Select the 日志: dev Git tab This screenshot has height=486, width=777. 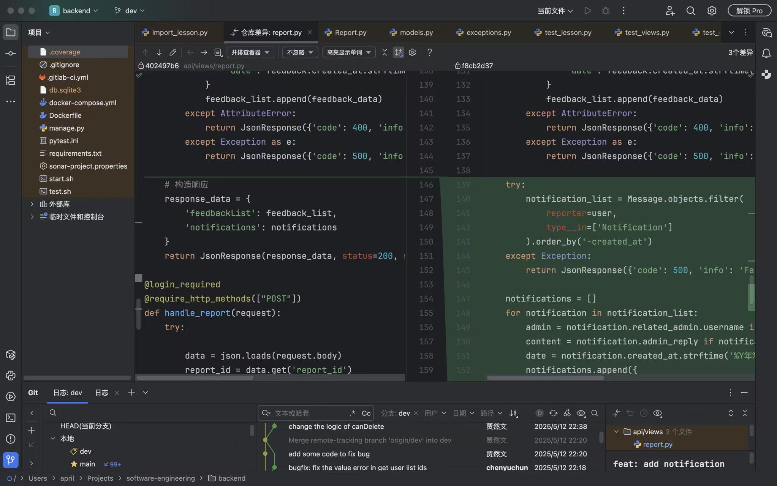67,393
